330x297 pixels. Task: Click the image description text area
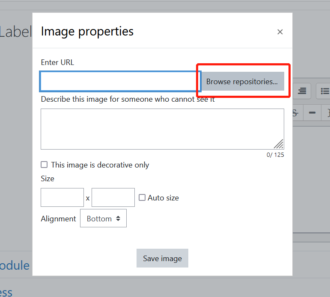coord(162,129)
